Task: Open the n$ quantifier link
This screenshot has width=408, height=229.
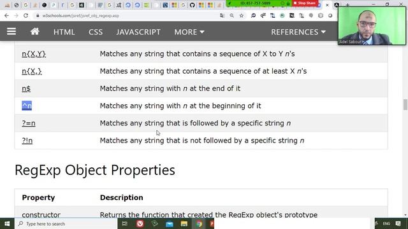Action: pos(26,88)
